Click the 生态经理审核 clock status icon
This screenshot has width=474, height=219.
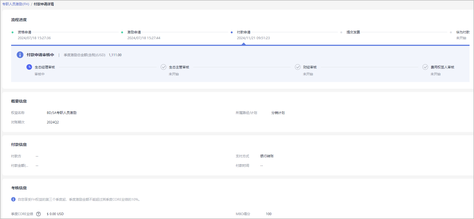29,67
